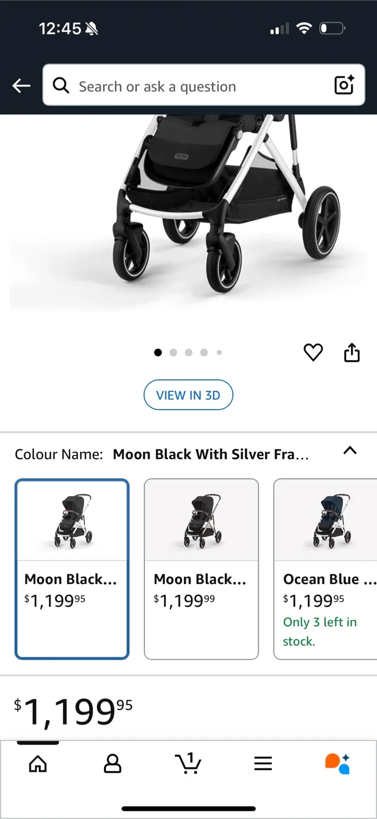Open the hamburger menu in bottom bar
This screenshot has height=819, width=377.
pyautogui.click(x=263, y=764)
